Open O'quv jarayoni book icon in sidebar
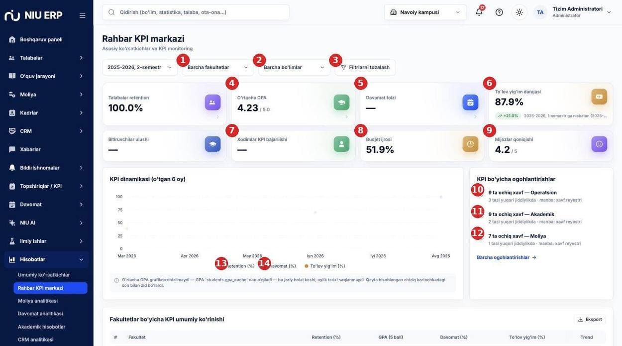This screenshot has height=346, width=622. tap(12, 76)
